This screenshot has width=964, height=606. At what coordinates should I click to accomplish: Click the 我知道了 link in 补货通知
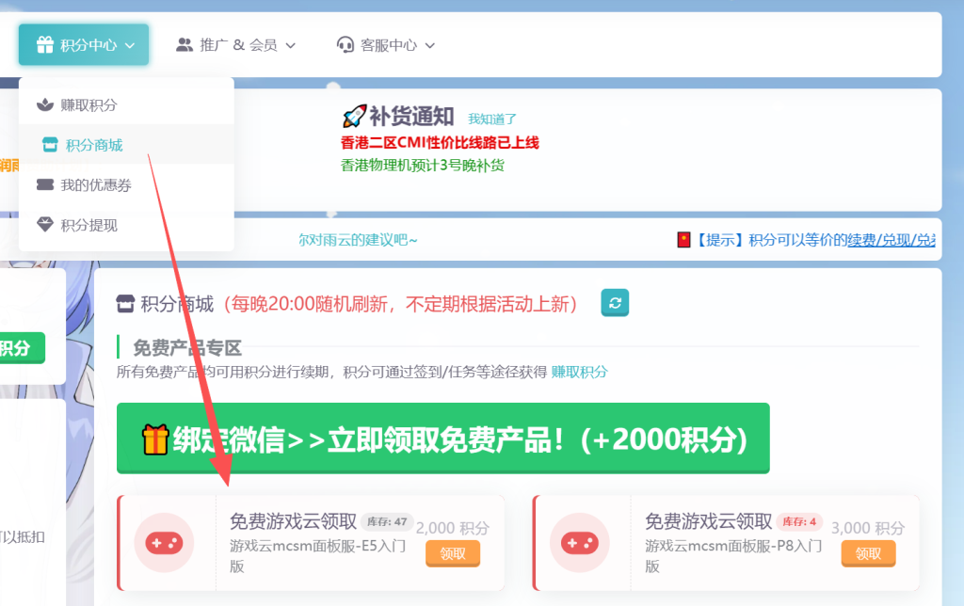490,116
